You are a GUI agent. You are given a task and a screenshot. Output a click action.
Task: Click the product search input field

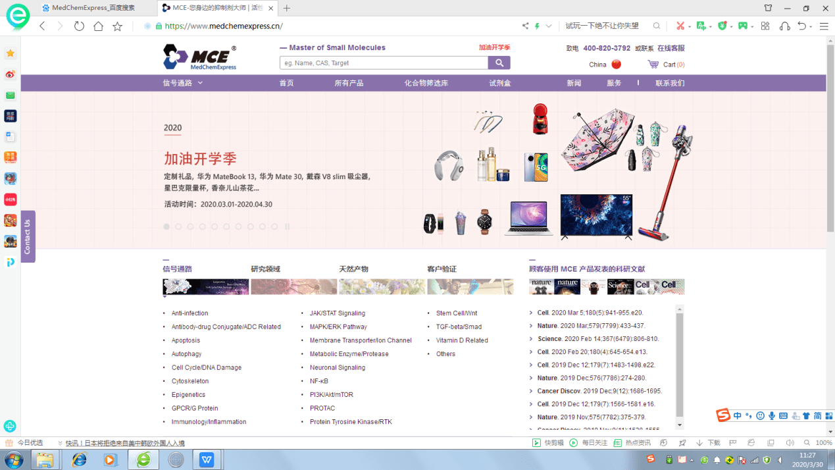pyautogui.click(x=384, y=63)
